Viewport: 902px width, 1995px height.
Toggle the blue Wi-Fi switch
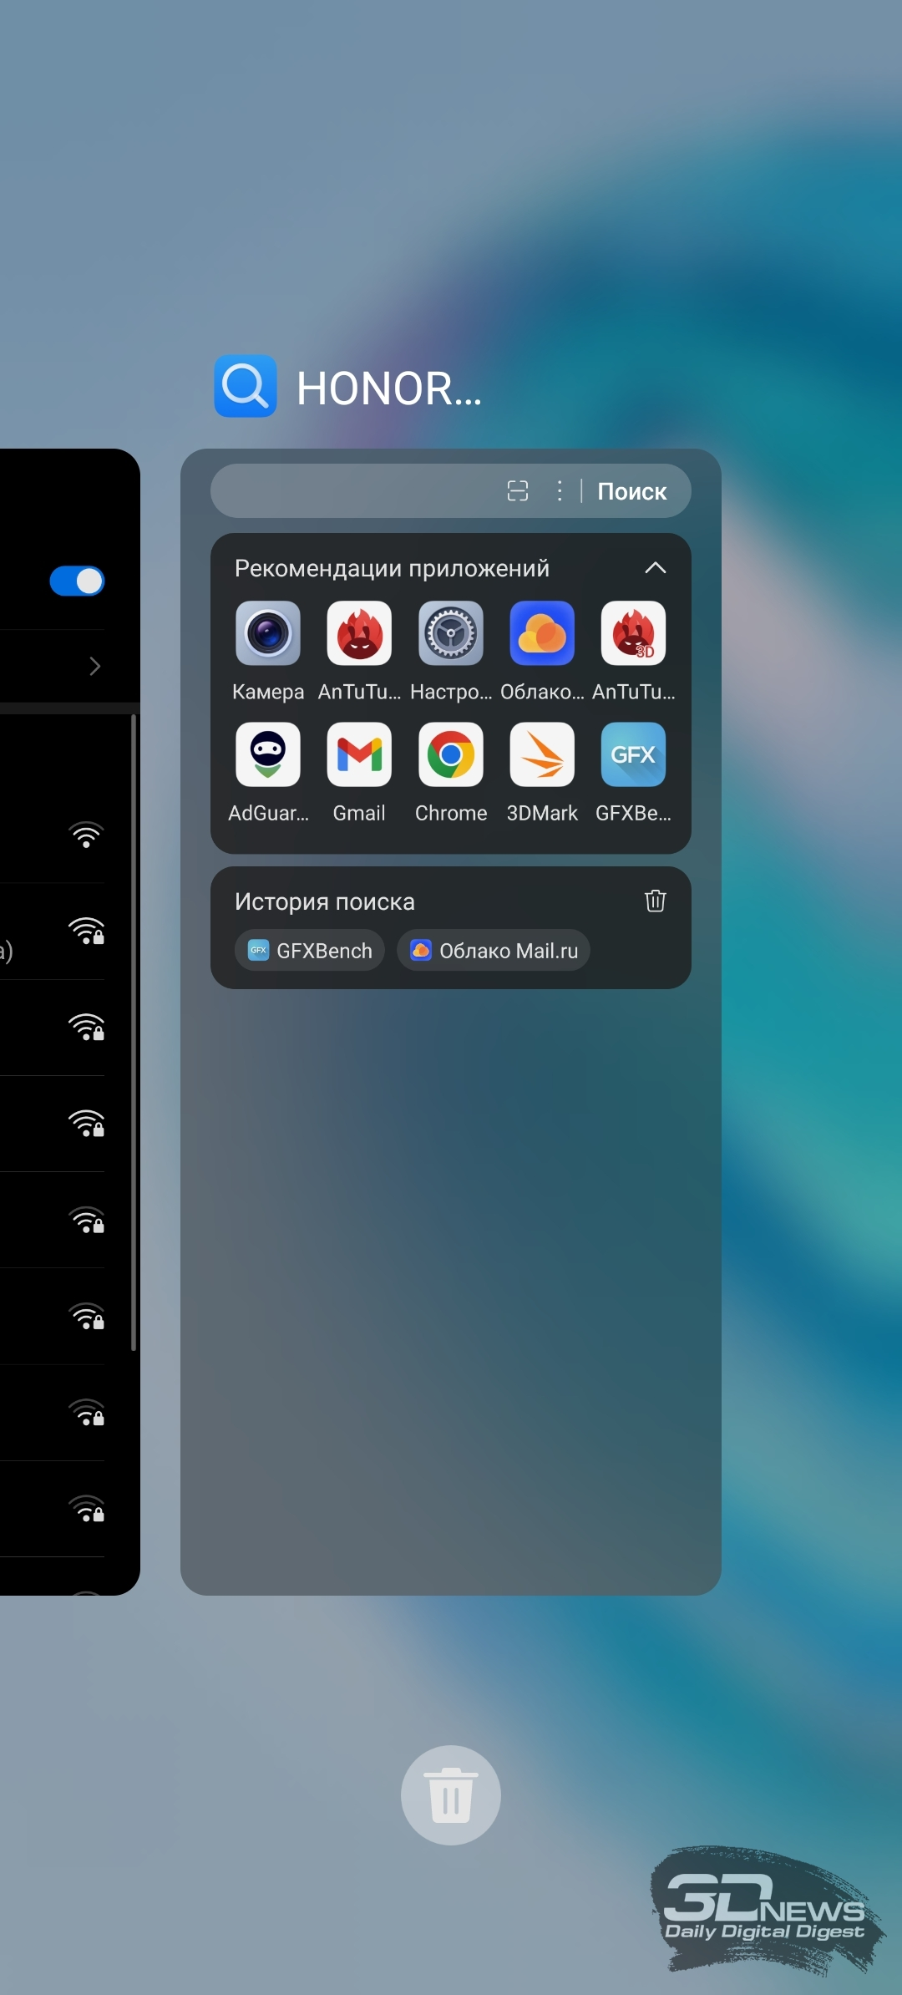point(77,581)
